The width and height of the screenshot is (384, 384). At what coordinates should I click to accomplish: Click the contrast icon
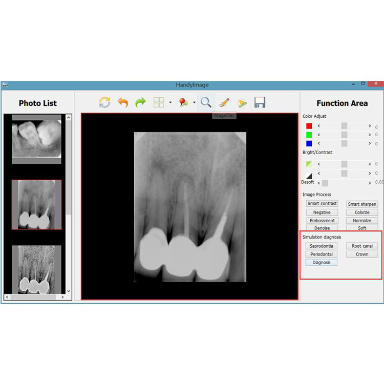pos(309,175)
